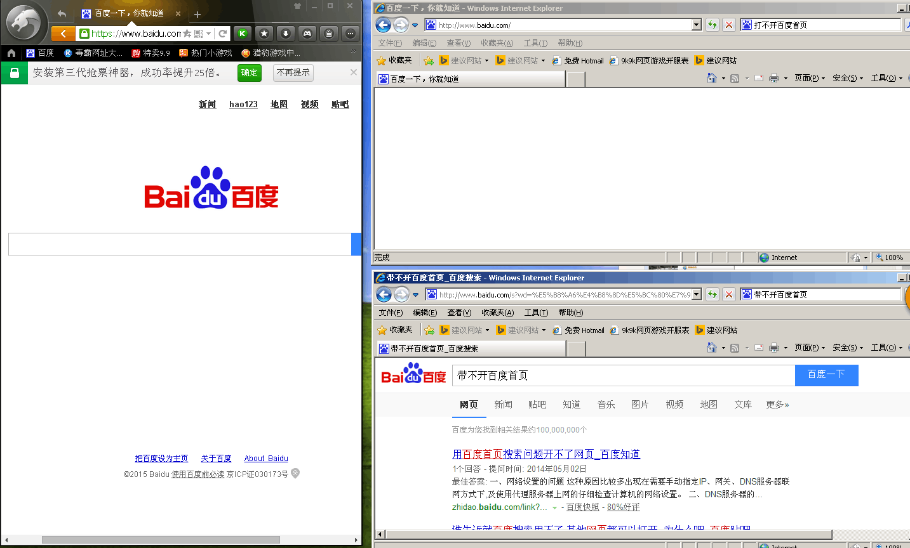This screenshot has width=910, height=548.
Task: Open 毒霸网址大... bookmark in Cheetah
Action: coord(93,53)
